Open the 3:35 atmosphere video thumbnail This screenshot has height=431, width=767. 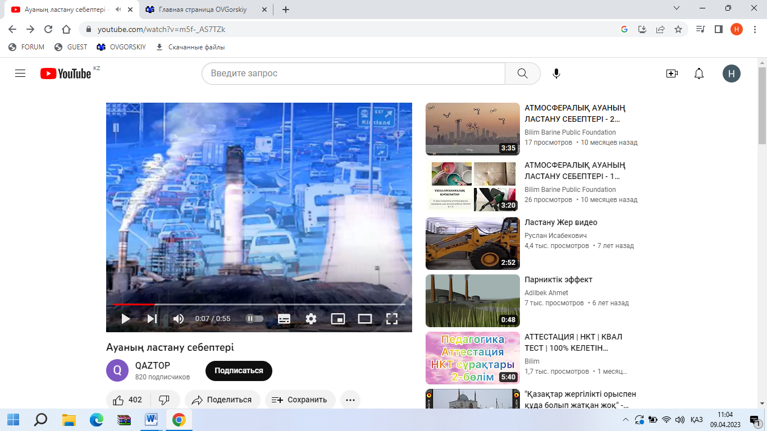point(473,129)
